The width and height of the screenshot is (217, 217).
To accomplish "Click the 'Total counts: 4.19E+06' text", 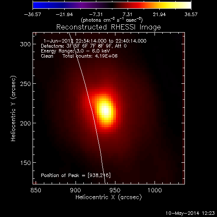I will click(90, 56).
